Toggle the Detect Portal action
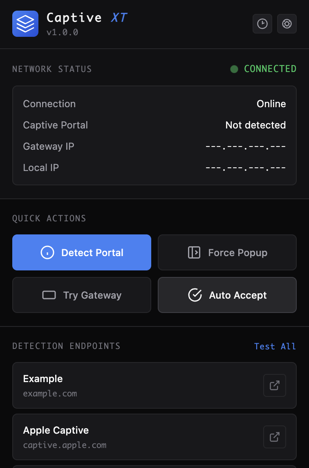Image resolution: width=309 pixels, height=468 pixels. [x=81, y=252]
